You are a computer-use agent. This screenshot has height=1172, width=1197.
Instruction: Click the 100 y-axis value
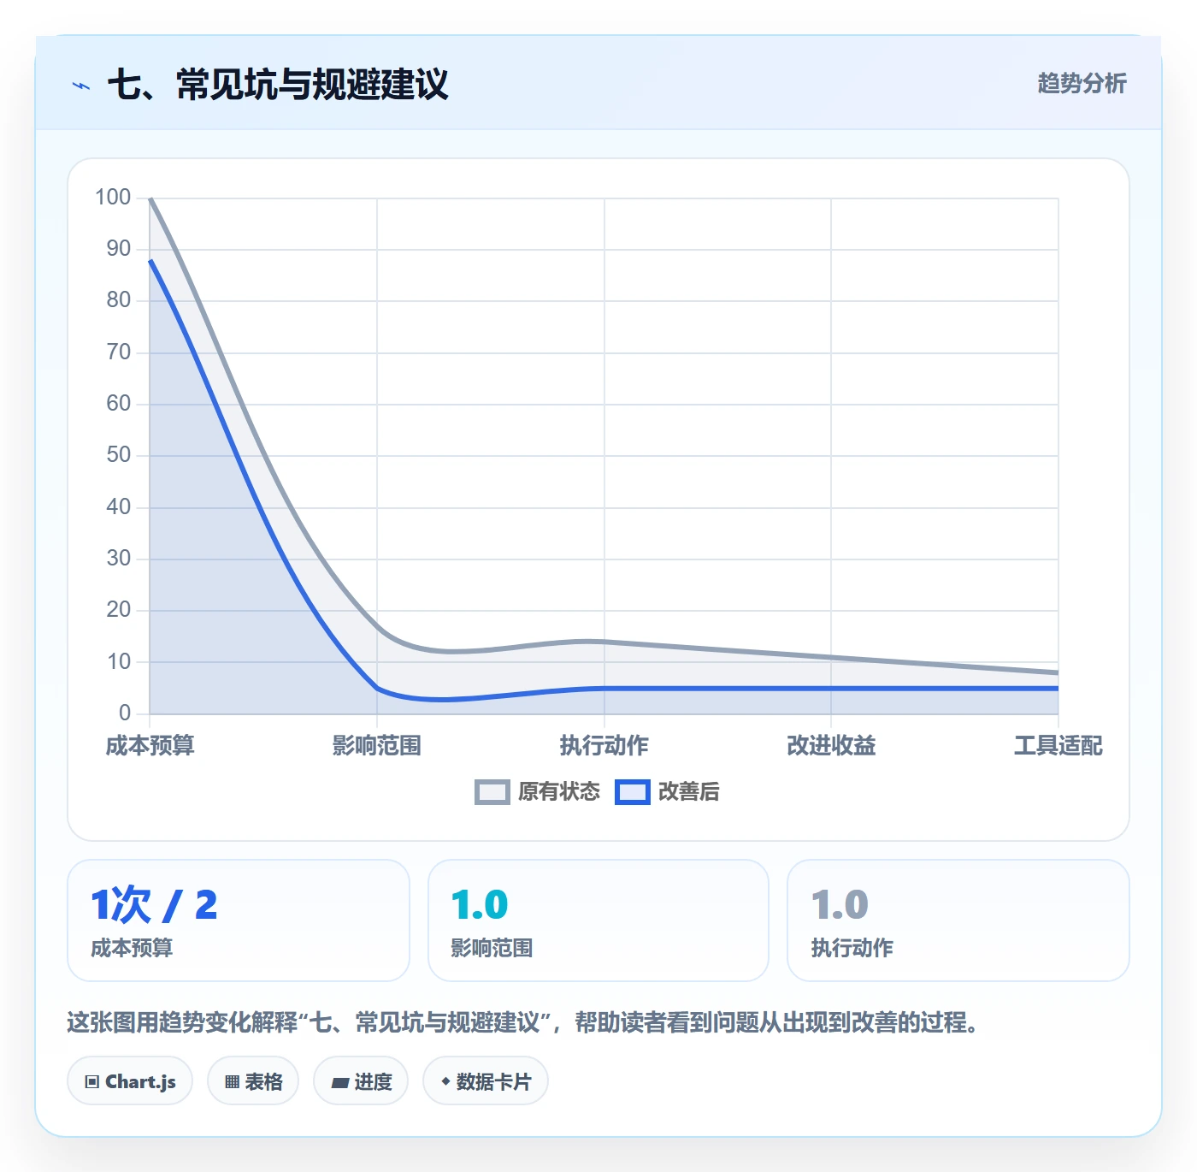pyautogui.click(x=113, y=198)
